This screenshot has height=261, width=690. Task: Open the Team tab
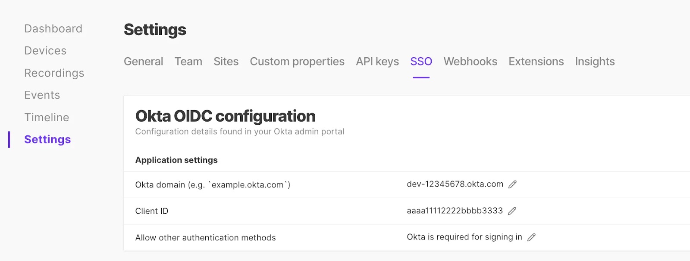[x=188, y=61]
